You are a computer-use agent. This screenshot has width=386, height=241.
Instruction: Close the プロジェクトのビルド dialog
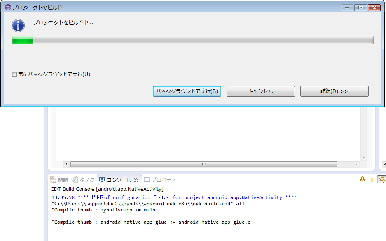374,8
